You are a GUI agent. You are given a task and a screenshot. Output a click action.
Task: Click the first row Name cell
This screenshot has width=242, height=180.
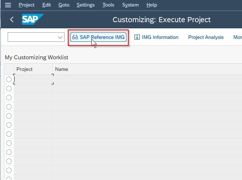[147, 79]
